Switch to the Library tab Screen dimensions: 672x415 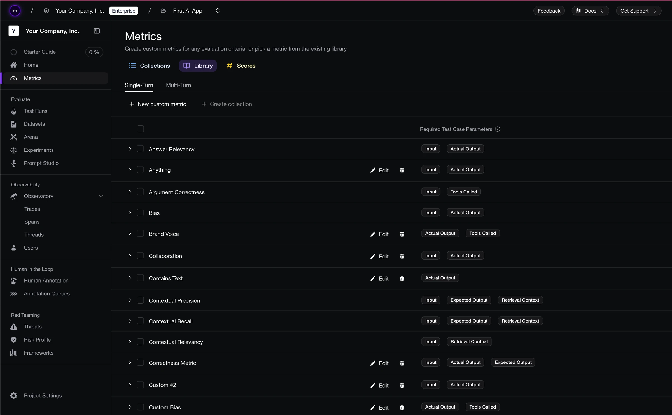pos(198,66)
